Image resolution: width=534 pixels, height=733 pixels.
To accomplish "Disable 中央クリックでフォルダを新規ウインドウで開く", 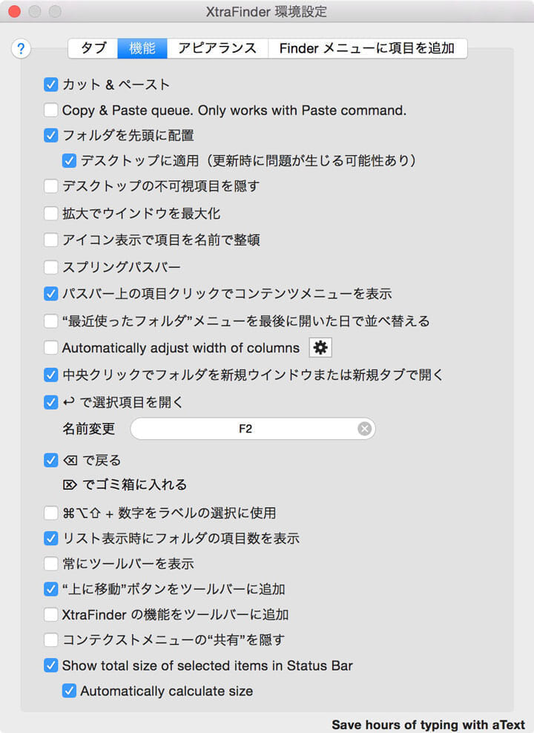I will pyautogui.click(x=50, y=375).
